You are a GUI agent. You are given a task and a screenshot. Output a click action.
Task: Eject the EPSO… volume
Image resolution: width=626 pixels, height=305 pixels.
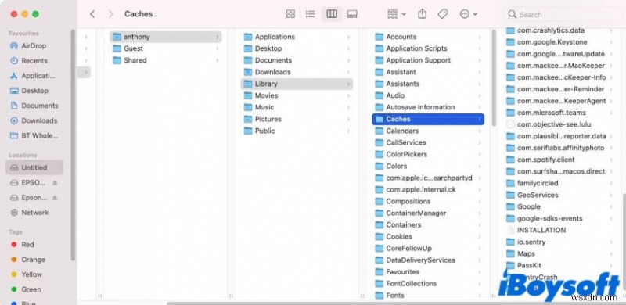(55, 183)
